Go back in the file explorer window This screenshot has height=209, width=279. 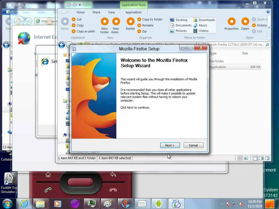(62, 45)
